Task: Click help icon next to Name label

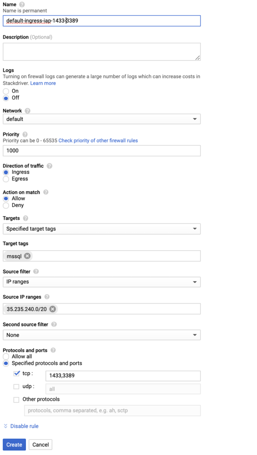Action: 22,4
